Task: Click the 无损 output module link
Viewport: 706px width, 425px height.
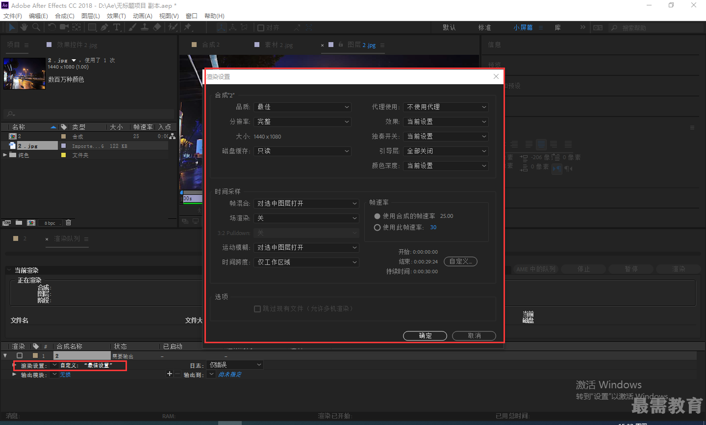Action: [x=65, y=375]
